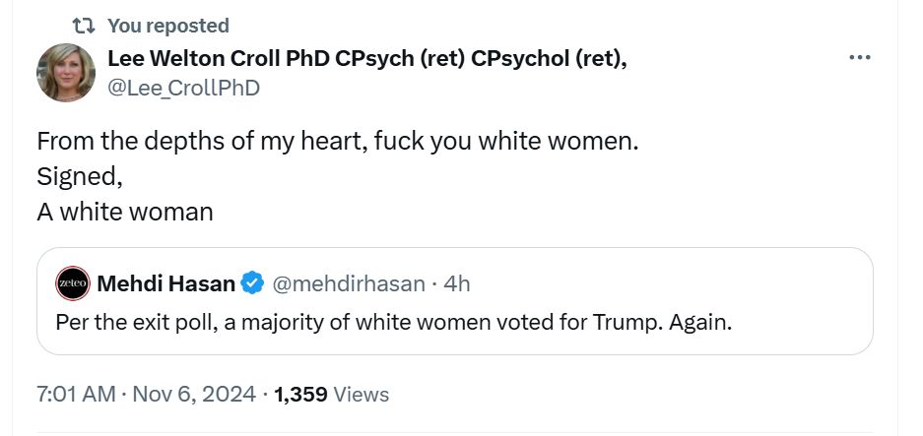Screen dimensions: 923x436
Task: Click the 7:01 AM time in the tweet footer
Action: pyautogui.click(x=75, y=395)
